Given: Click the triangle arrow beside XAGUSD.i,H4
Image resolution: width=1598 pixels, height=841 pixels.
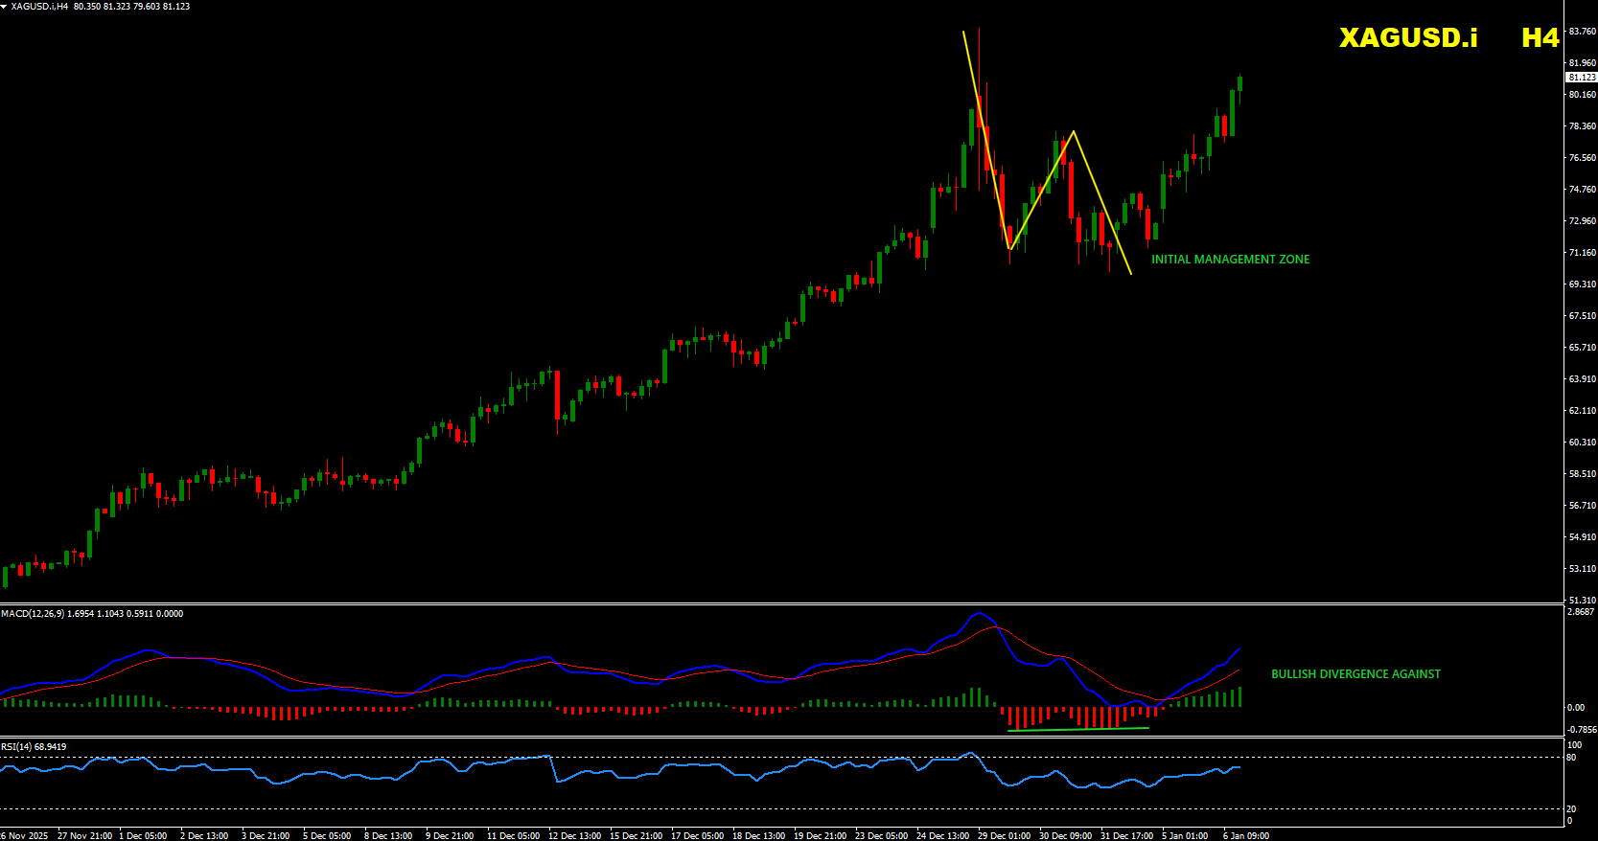Looking at the screenshot, I should [4, 6].
